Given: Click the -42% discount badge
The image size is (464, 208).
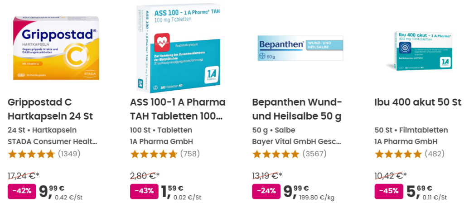Looking at the screenshot, I should (x=22, y=191).
